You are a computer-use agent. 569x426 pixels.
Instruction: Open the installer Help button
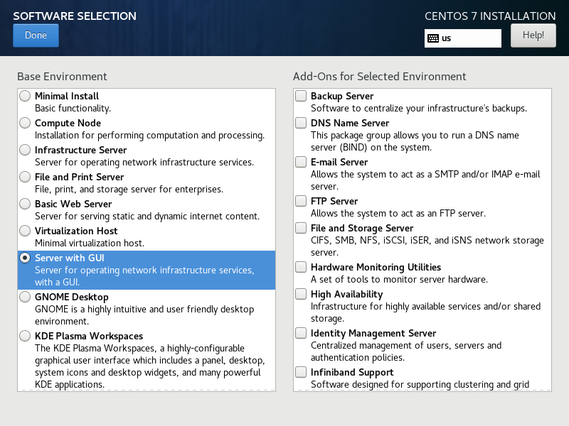(533, 35)
